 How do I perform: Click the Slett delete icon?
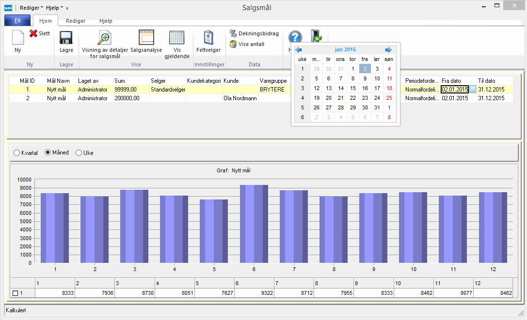click(33, 33)
